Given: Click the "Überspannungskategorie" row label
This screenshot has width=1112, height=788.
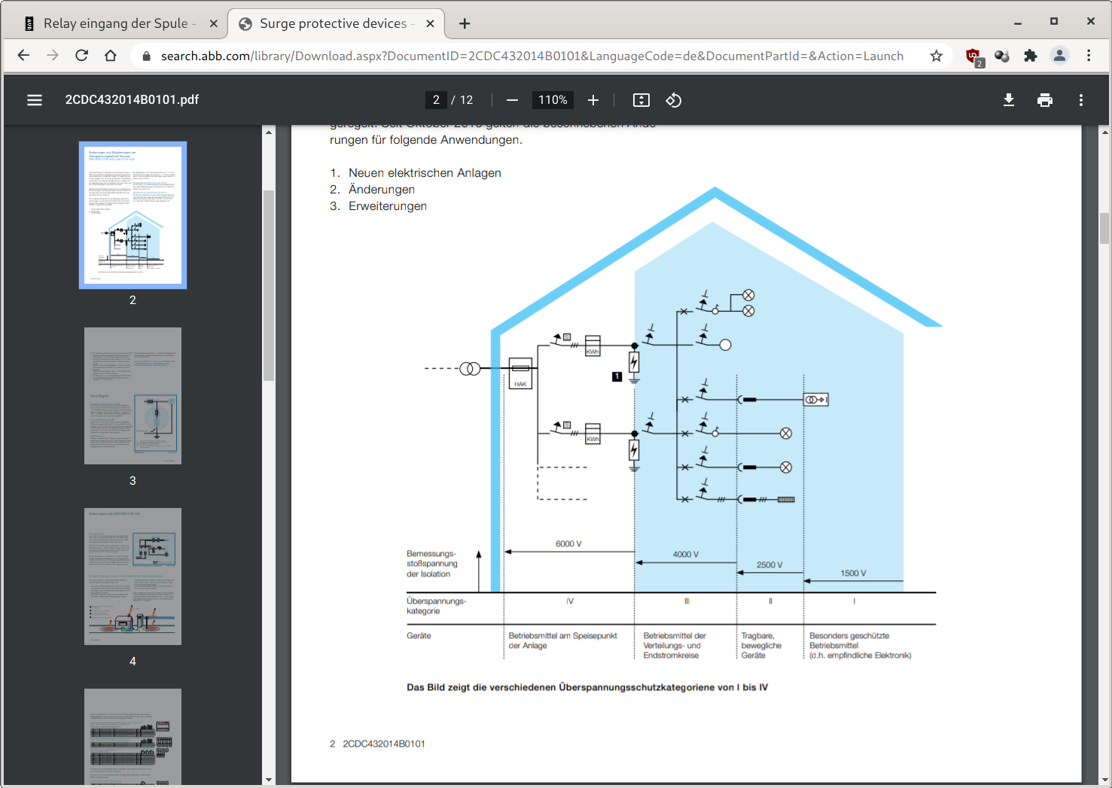Looking at the screenshot, I should (437, 606).
